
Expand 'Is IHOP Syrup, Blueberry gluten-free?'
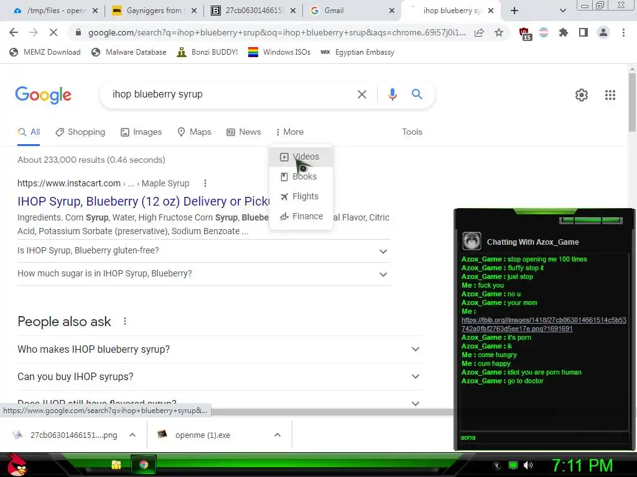pos(204,251)
